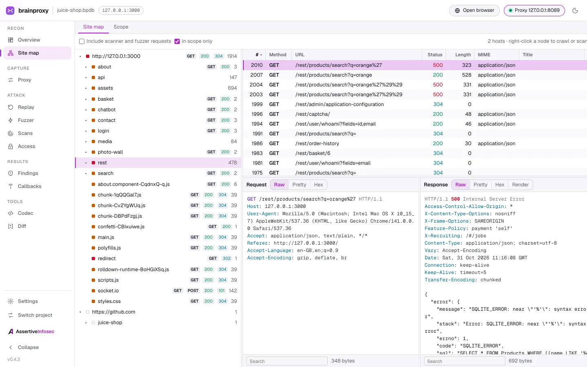Expand the assets folder node
The width and height of the screenshot is (587, 367).
click(86, 88)
